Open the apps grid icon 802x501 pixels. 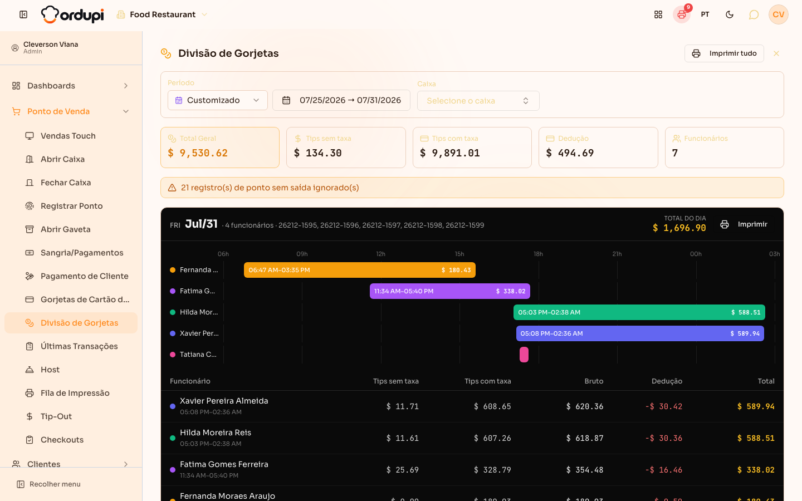click(x=658, y=14)
